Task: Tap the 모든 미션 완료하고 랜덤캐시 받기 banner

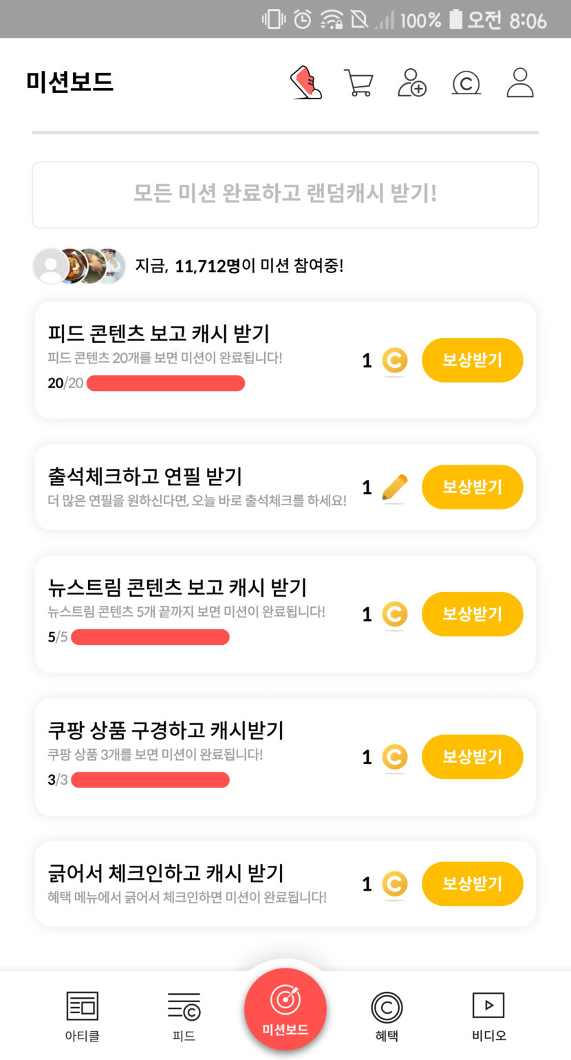Action: coord(285,194)
